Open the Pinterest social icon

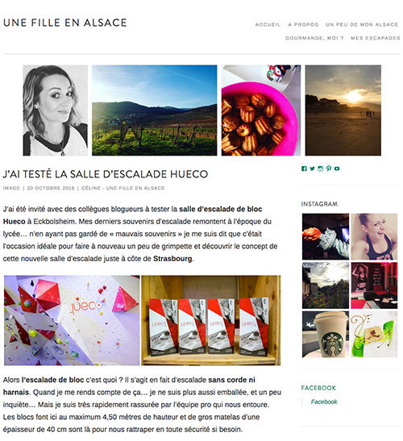[x=329, y=168]
